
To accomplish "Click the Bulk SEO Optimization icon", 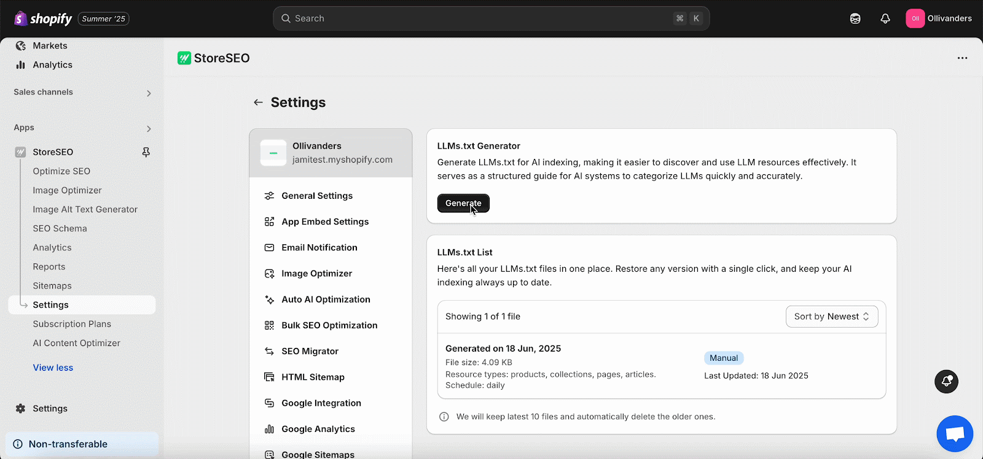I will click(x=269, y=325).
